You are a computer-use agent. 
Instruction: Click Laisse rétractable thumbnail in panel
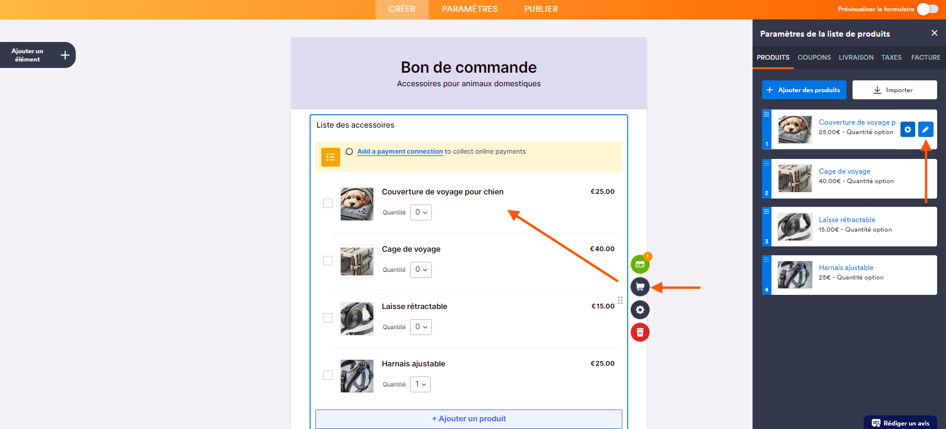[x=795, y=226]
